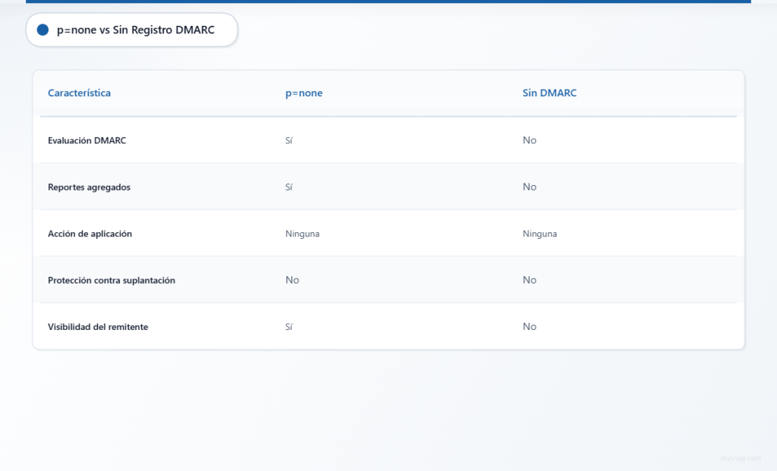Click the "Acción de aplicación" row label
The width and height of the screenshot is (777, 471).
90,234
